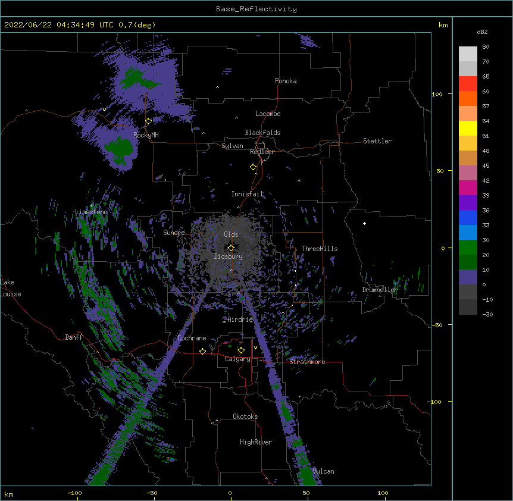Click the green echo core west of RockyMH
Screen dimensions: 513x501
point(120,149)
